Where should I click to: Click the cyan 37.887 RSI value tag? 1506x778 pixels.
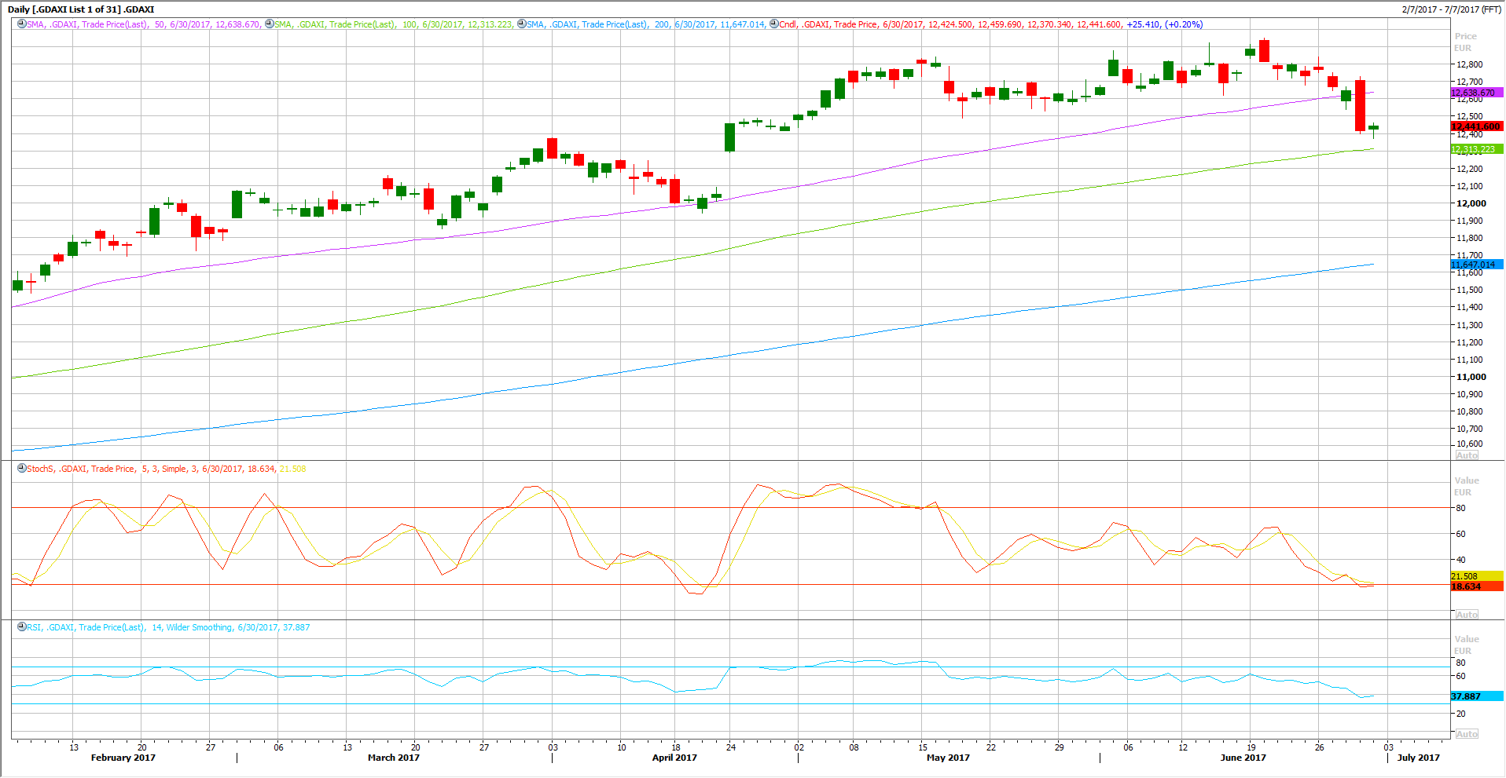(x=1475, y=696)
